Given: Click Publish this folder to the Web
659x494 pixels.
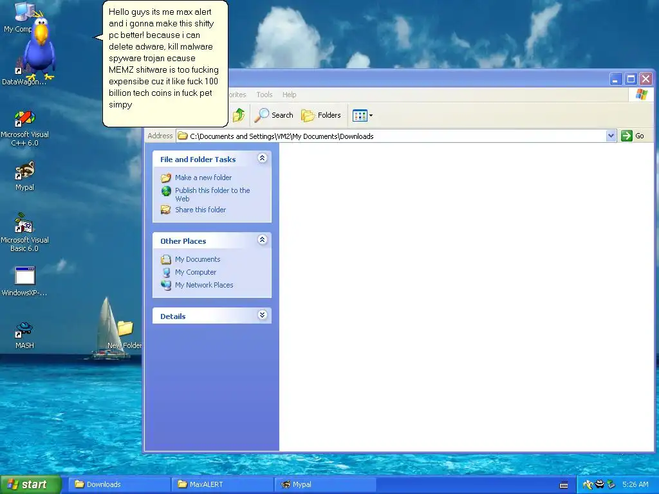Looking at the screenshot, I should (212, 194).
